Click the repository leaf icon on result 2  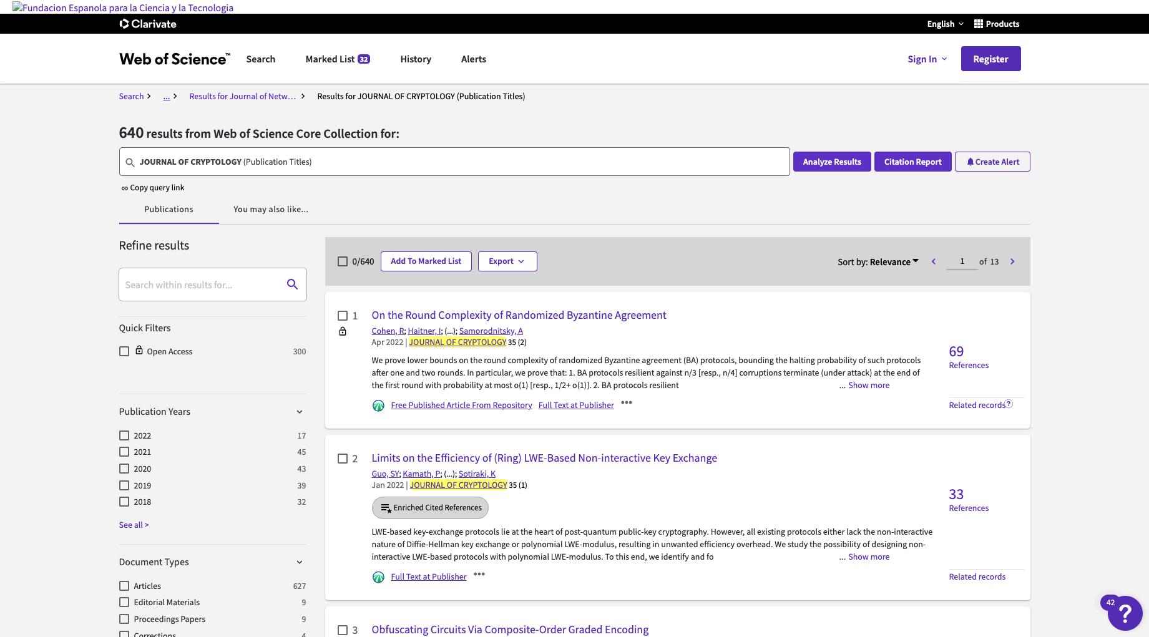click(378, 577)
